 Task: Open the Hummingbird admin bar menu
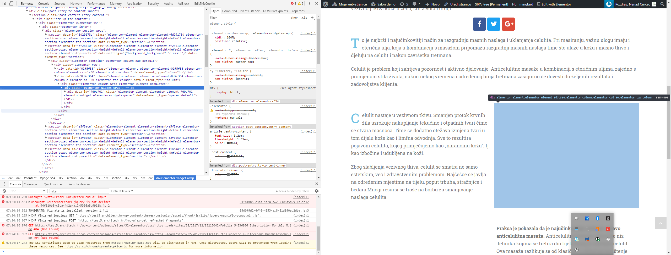pos(522,4)
